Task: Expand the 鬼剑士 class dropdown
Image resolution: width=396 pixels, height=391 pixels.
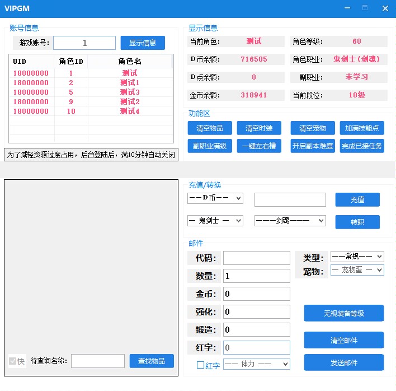Action: [215, 221]
